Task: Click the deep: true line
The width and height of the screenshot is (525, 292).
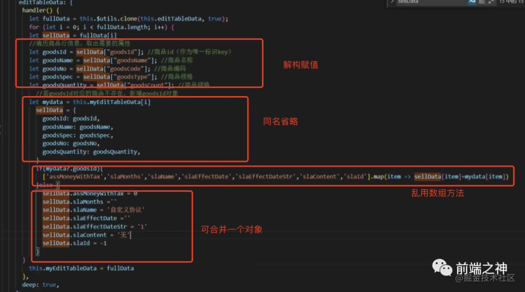Action: (x=39, y=285)
